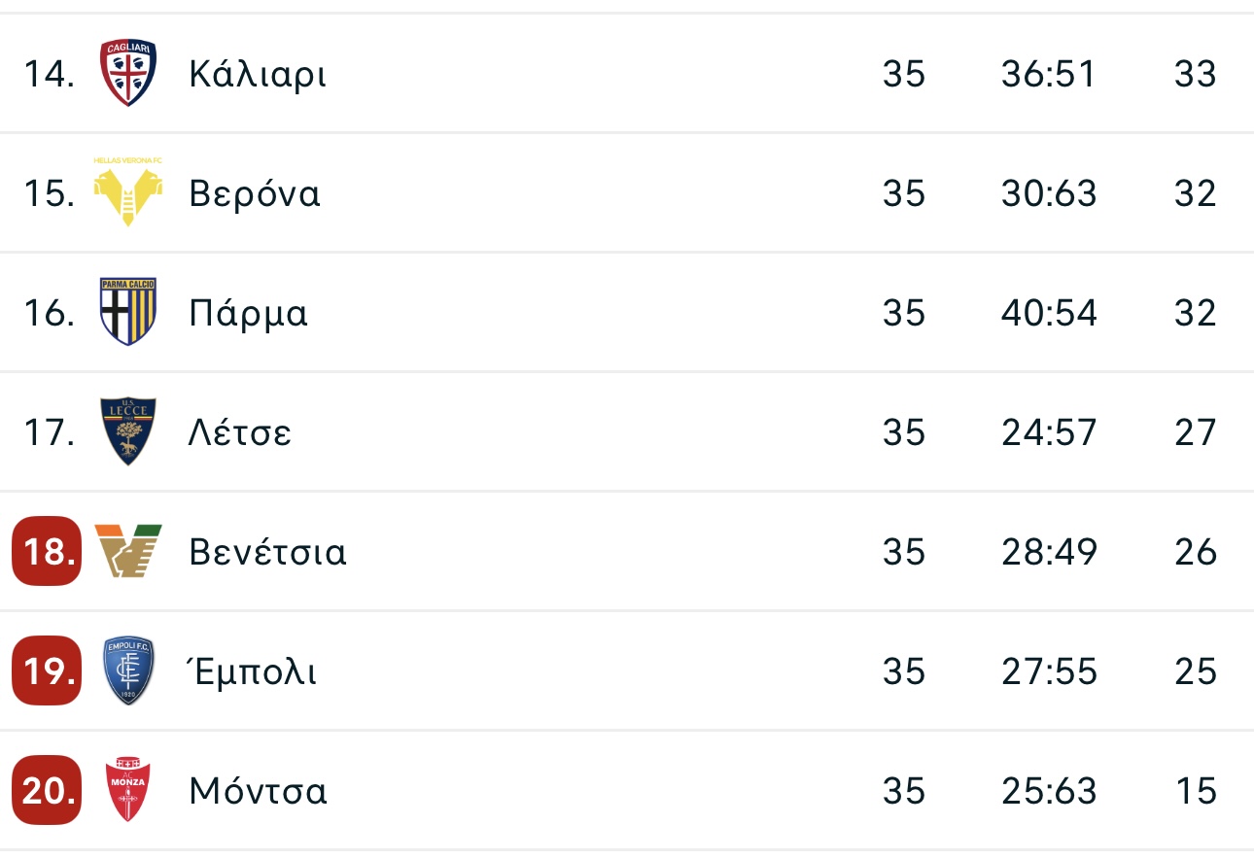Tap the US Lecce crest
1254x859 pixels.
(128, 431)
